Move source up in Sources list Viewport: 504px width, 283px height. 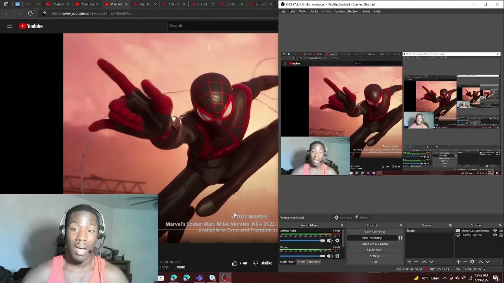tap(480, 262)
